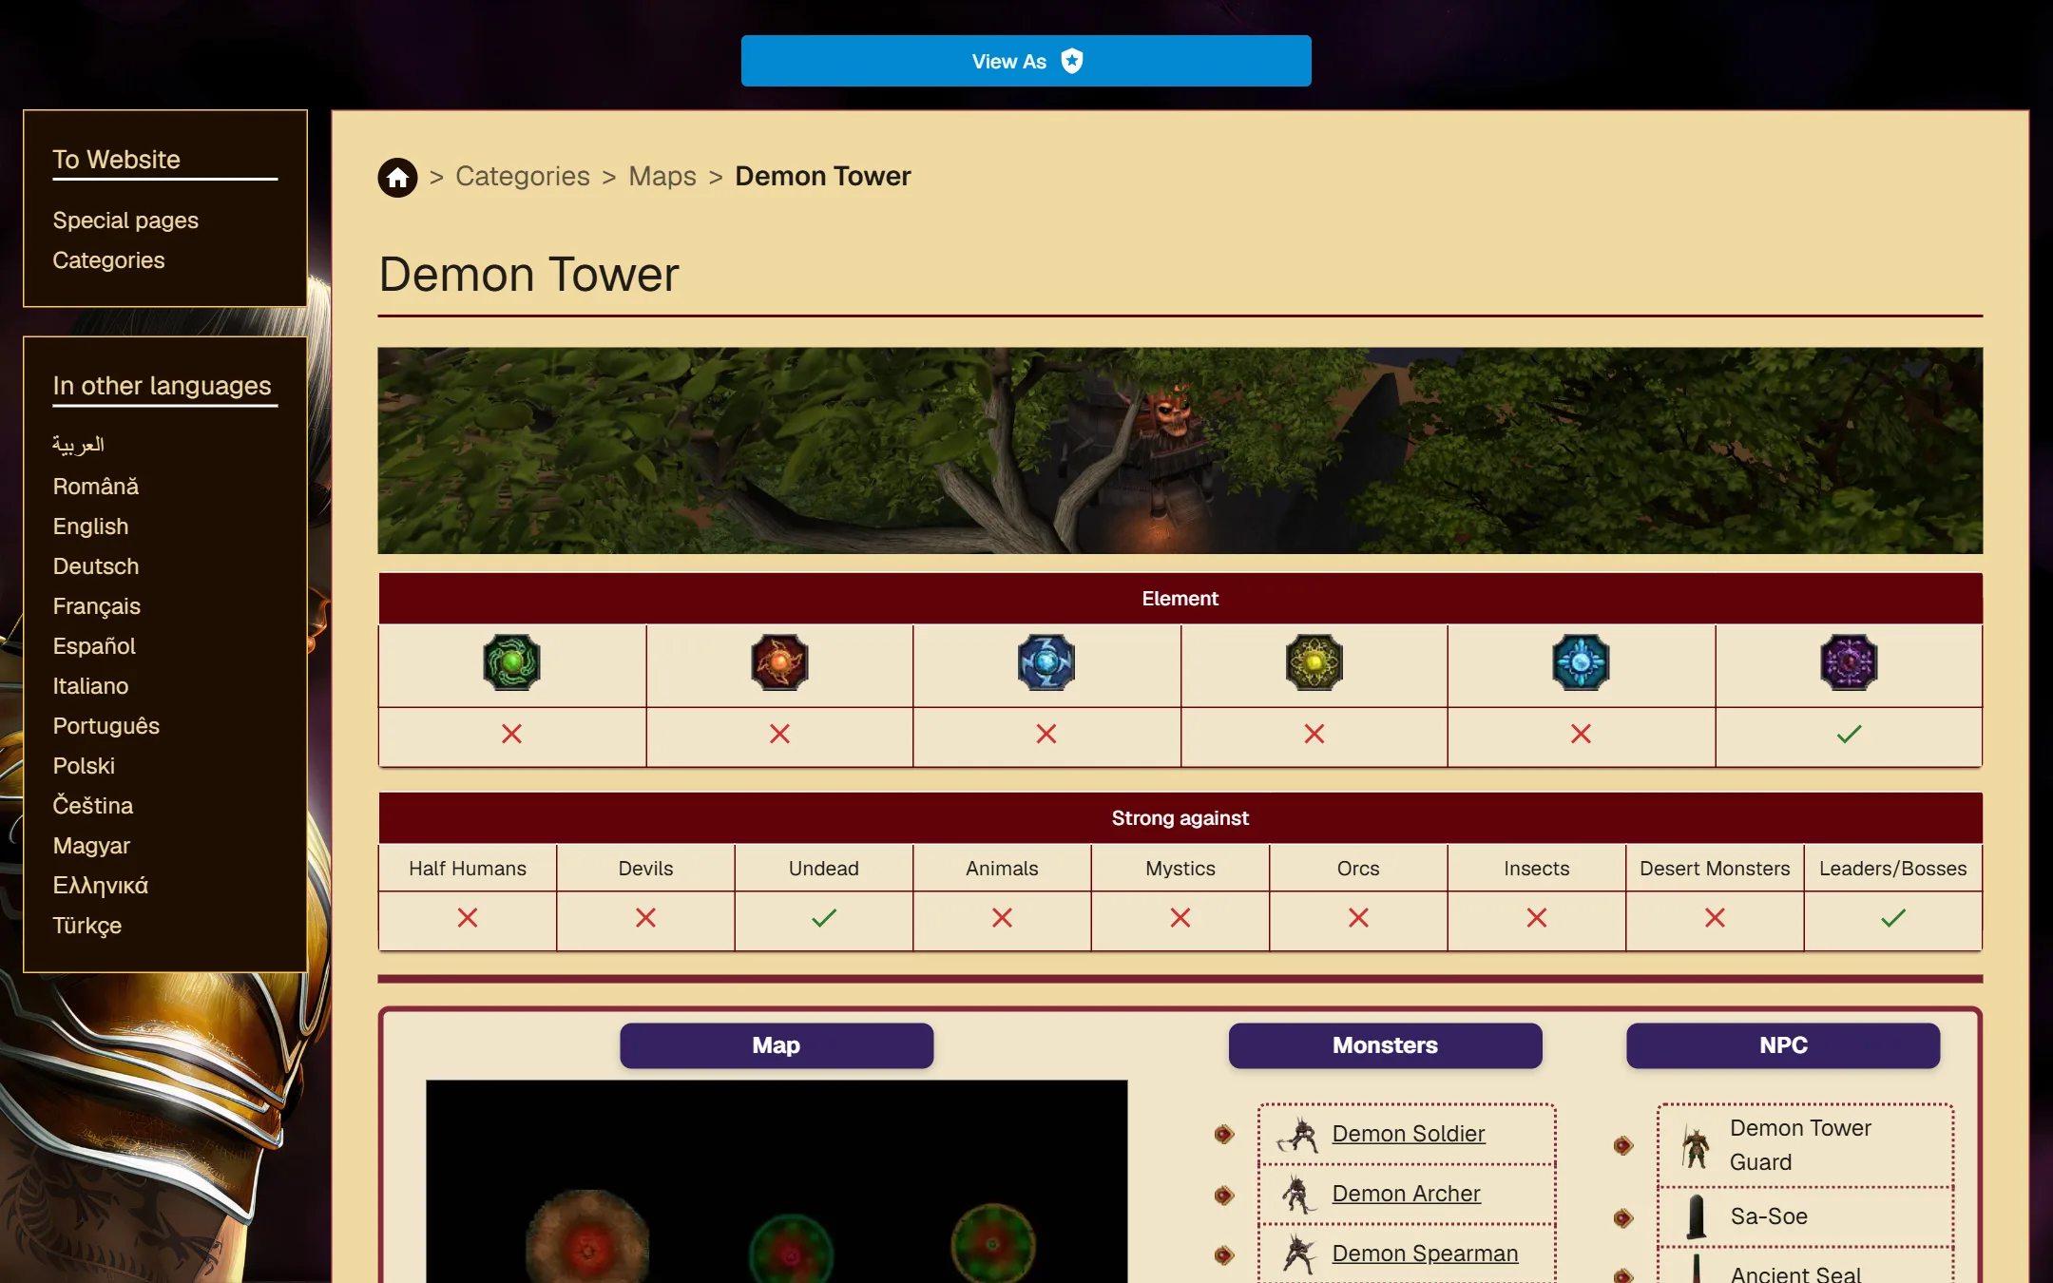Click the purple darkness element icon
The width and height of the screenshot is (2053, 1283).
point(1850,662)
